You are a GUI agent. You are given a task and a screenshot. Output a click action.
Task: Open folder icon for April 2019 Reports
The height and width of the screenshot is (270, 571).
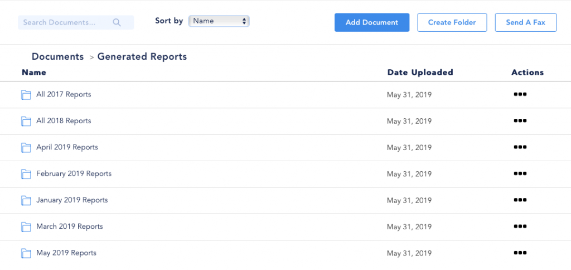pyautogui.click(x=26, y=148)
